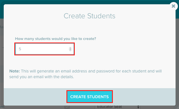Click note line 'send you an email with the details'
The height and width of the screenshot is (109, 179).
pos(42,77)
